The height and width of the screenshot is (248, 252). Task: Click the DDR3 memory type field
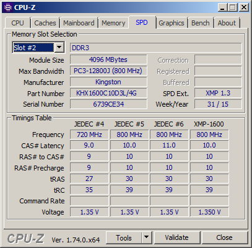(156, 48)
